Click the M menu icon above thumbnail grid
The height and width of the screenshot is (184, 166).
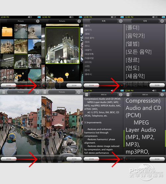pos(38,21)
